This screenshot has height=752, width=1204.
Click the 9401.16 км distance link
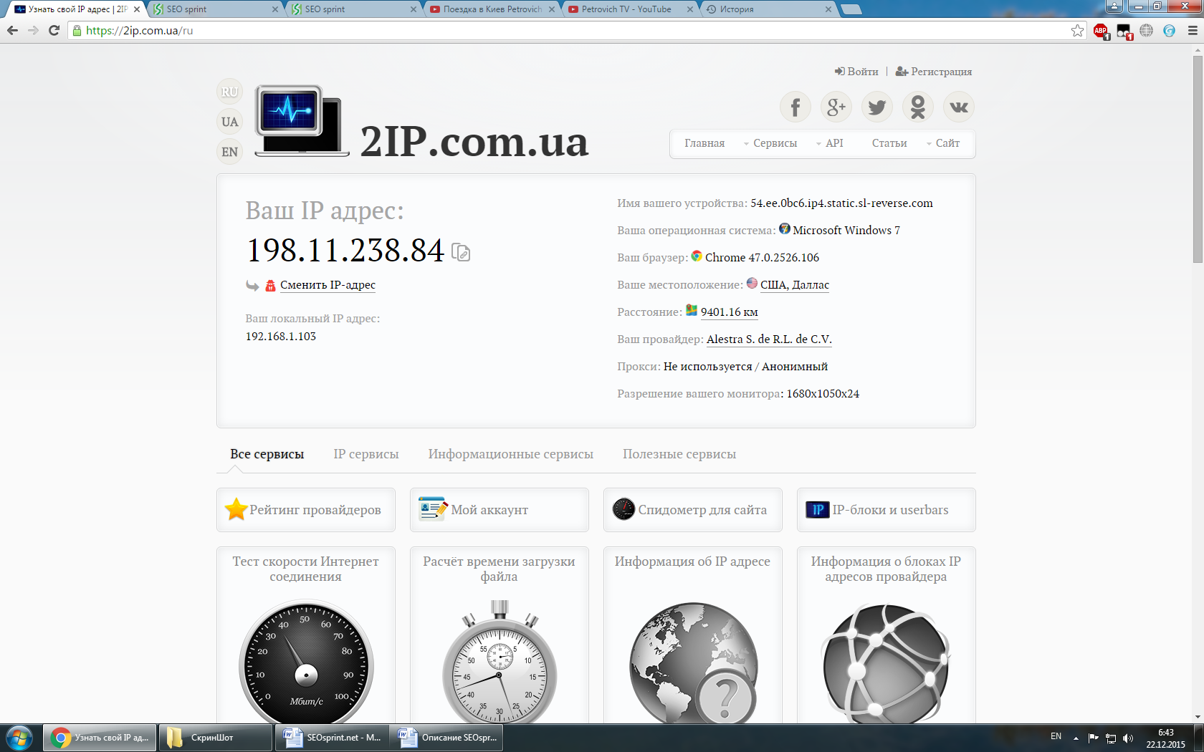point(730,312)
